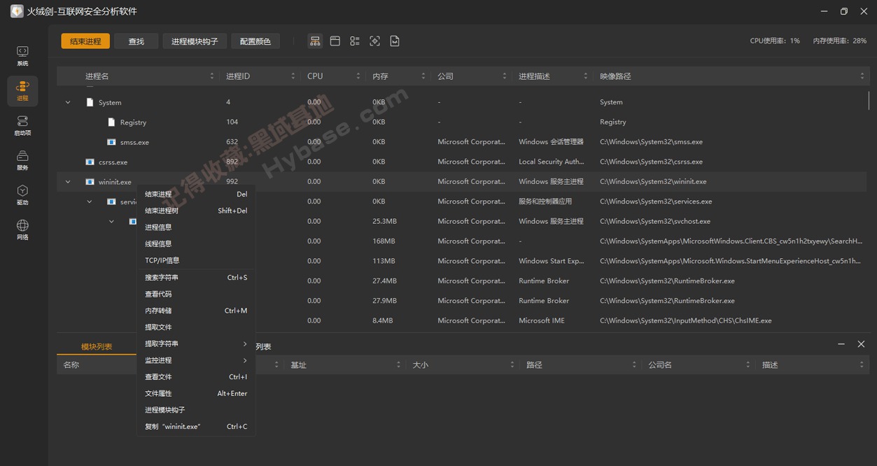Collapse the svchost child tree node
This screenshot has width=877, height=466.
click(111, 222)
